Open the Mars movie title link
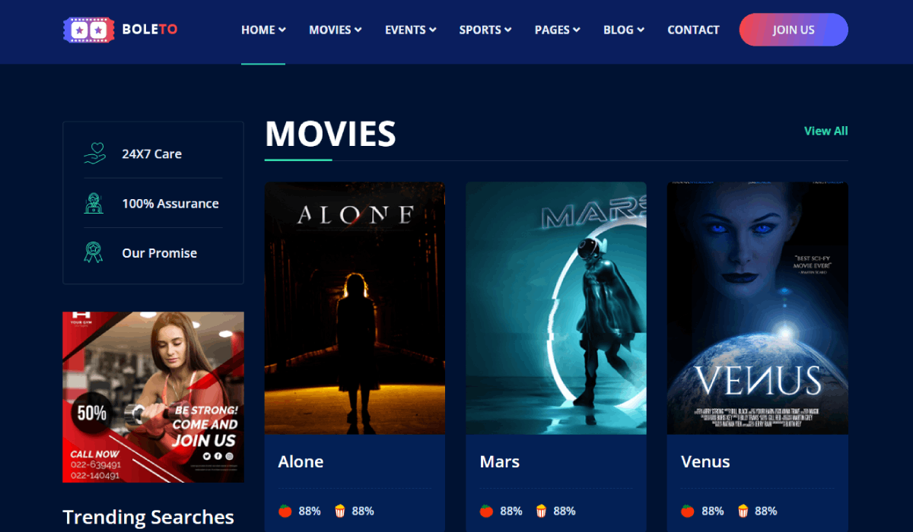 click(x=499, y=461)
